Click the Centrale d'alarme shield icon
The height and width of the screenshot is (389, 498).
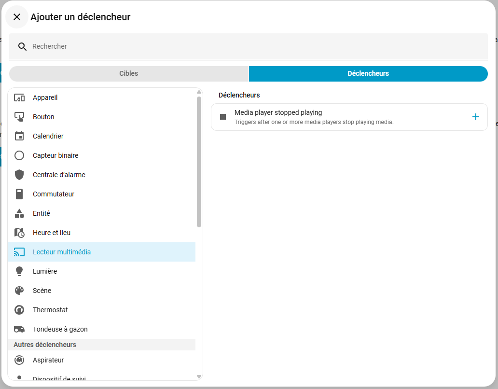point(19,175)
